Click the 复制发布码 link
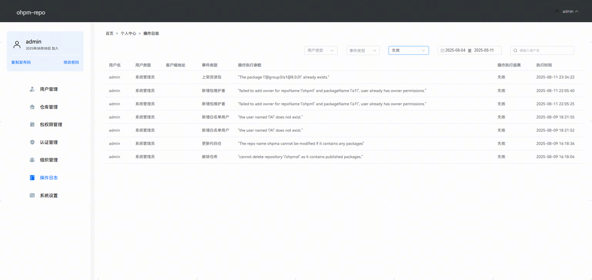 point(21,62)
